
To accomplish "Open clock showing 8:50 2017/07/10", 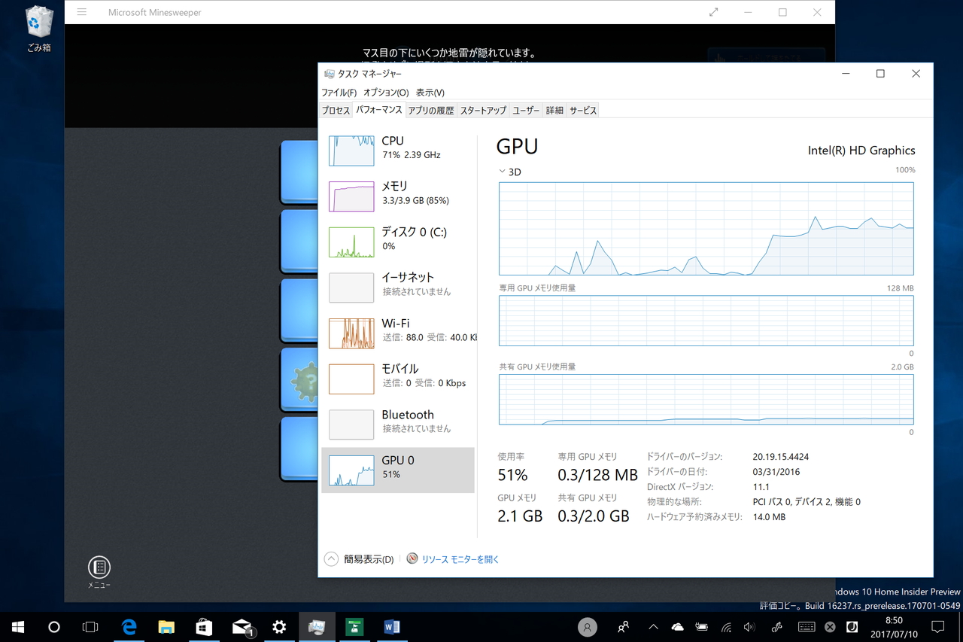I will 894,627.
